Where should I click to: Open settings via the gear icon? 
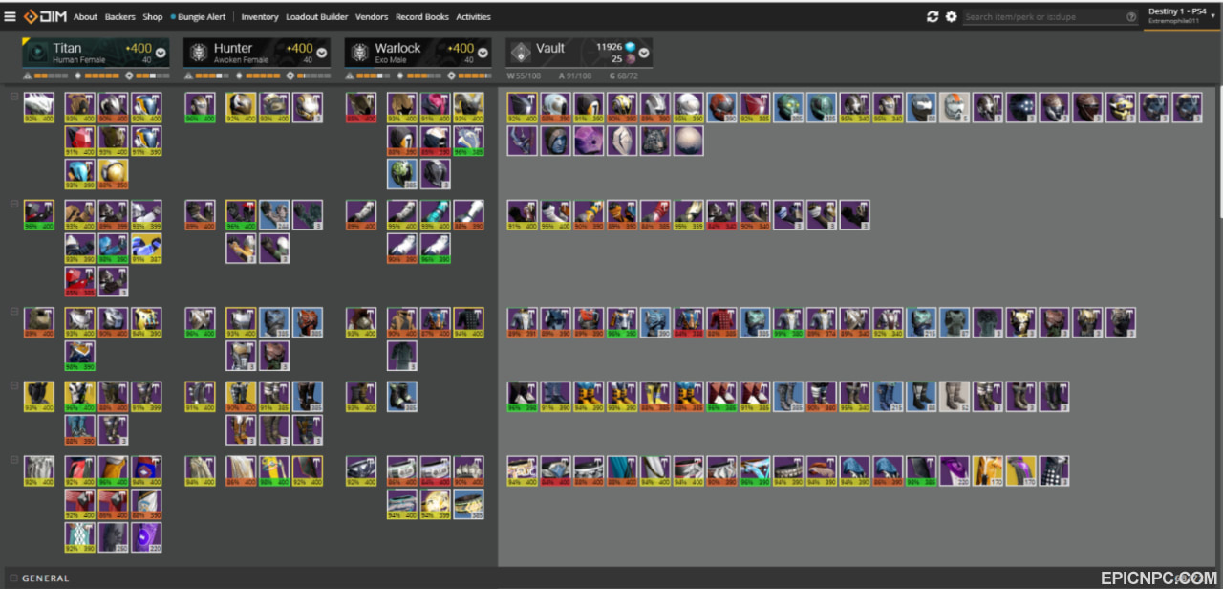pyautogui.click(x=951, y=16)
